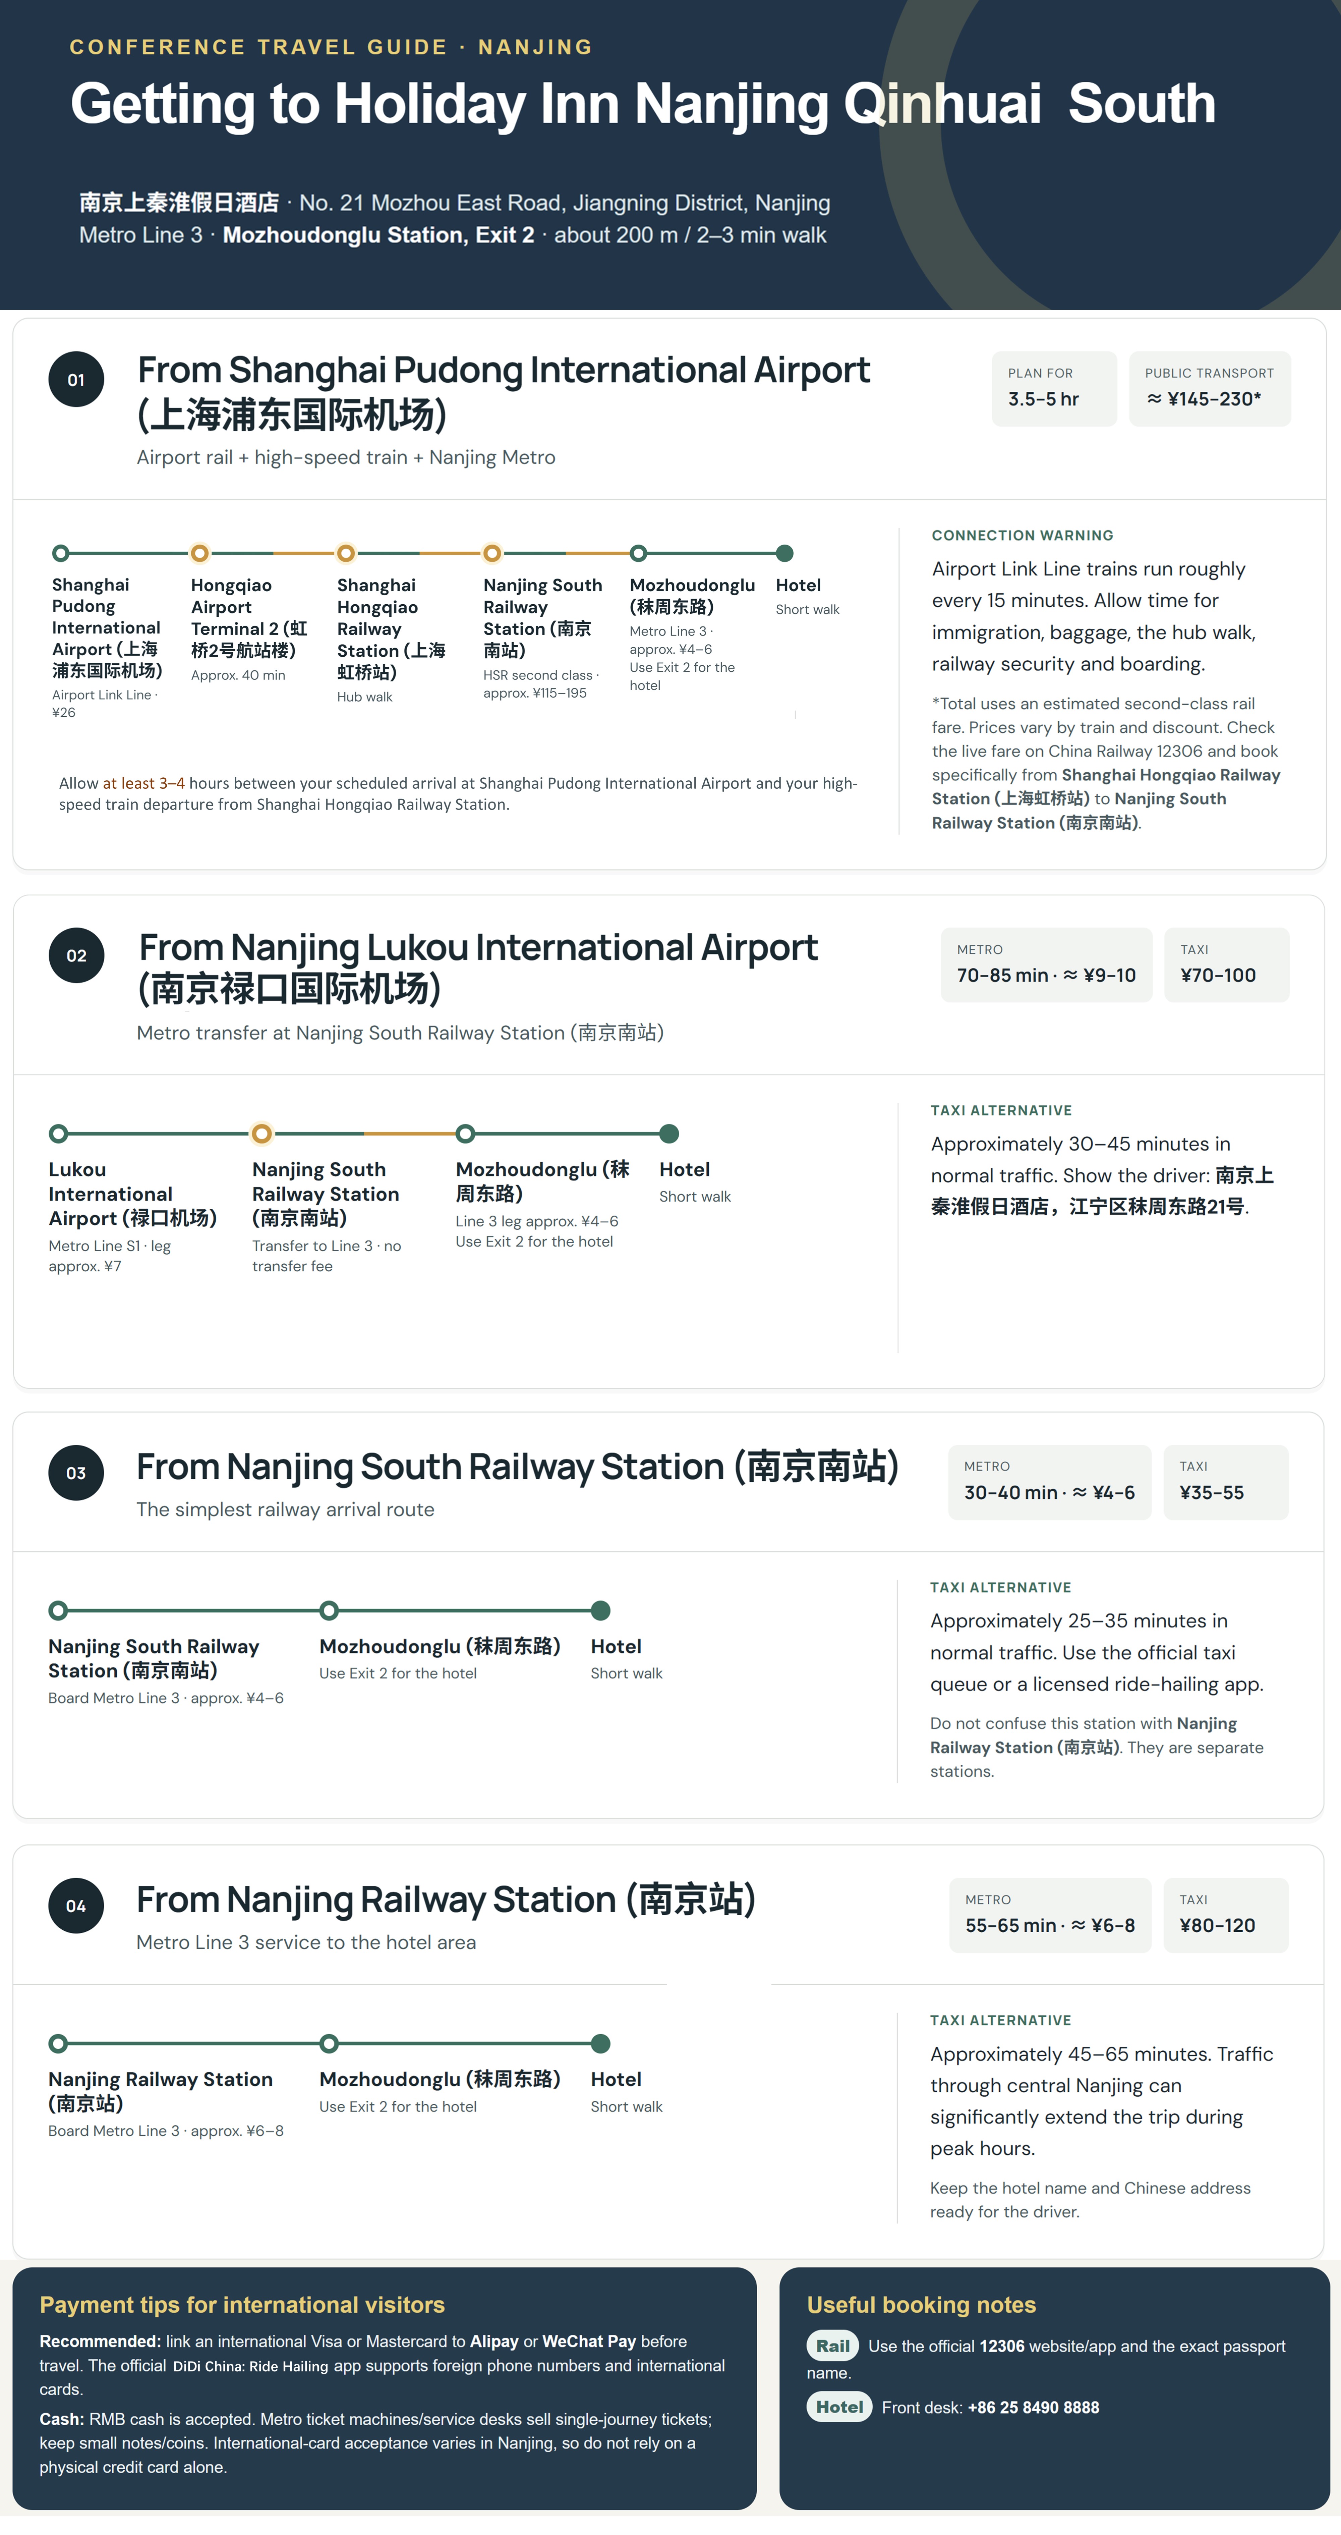The width and height of the screenshot is (1341, 2535).
Task: Click "HSR second class · approx. ¥115–195"
Action: point(541,684)
